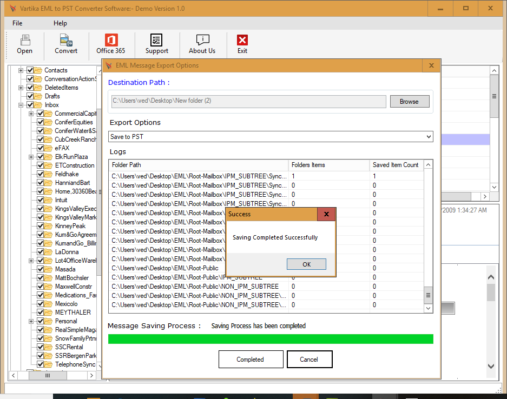The height and width of the screenshot is (399, 507).
Task: Expand the Lot4OfficeWare tree node
Action: (31, 261)
